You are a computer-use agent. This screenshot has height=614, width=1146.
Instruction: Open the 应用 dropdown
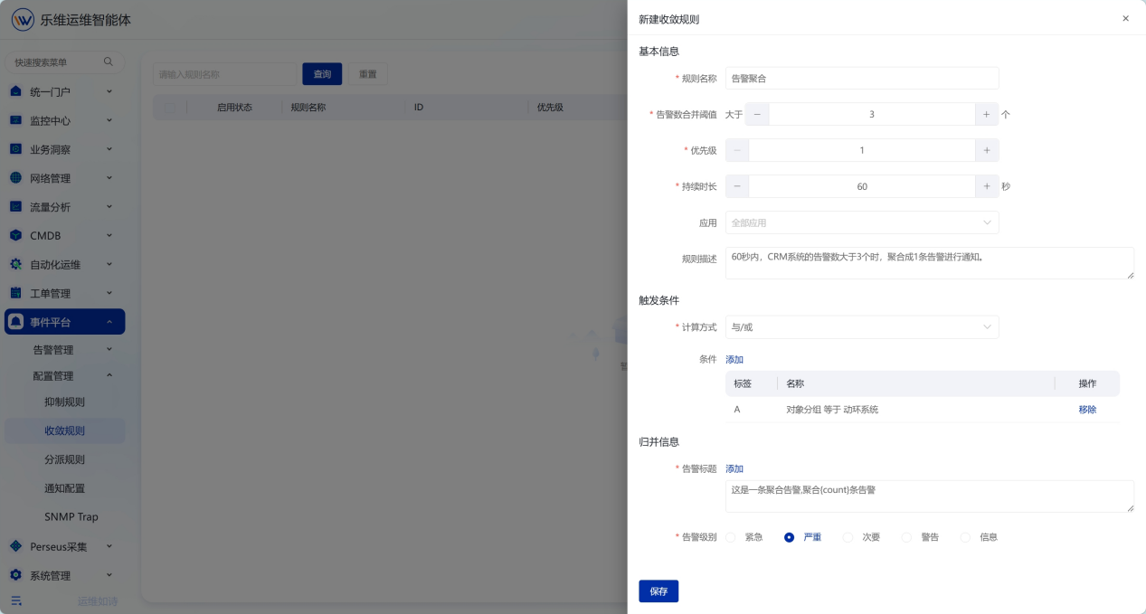click(x=862, y=222)
